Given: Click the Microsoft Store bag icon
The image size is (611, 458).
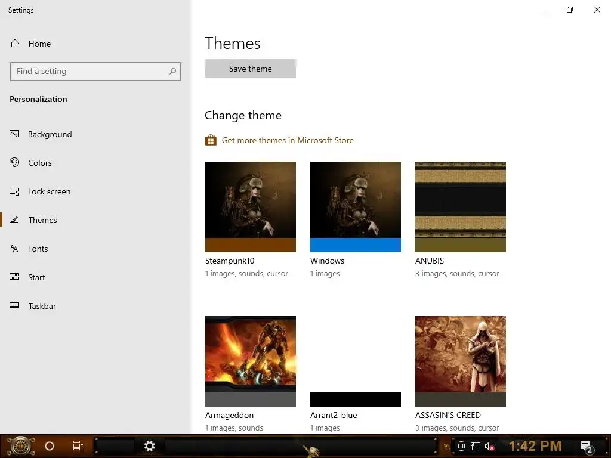Looking at the screenshot, I should (x=211, y=140).
